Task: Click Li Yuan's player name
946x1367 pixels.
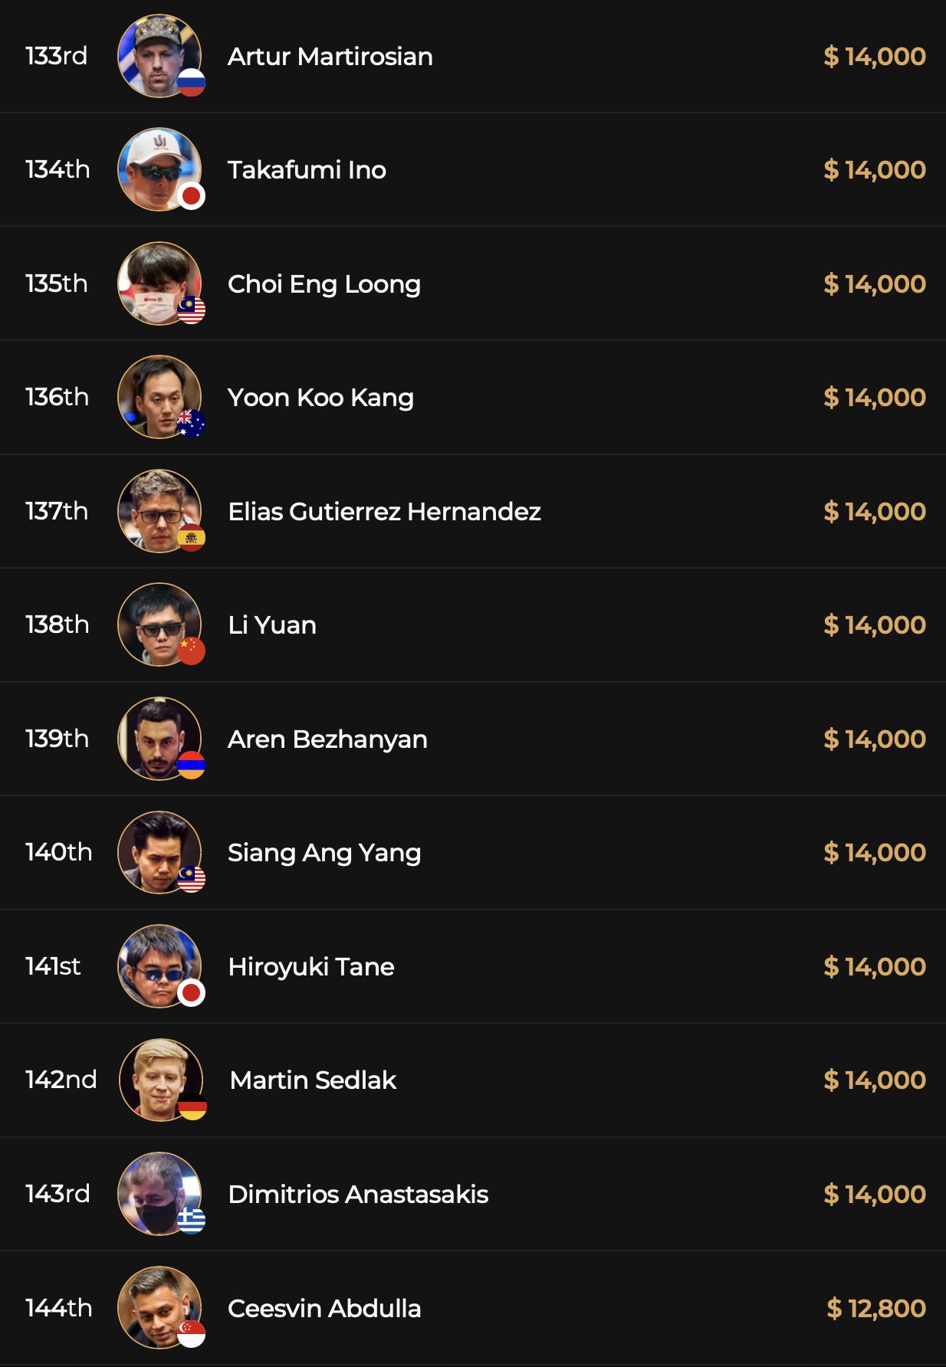Action: click(x=272, y=624)
